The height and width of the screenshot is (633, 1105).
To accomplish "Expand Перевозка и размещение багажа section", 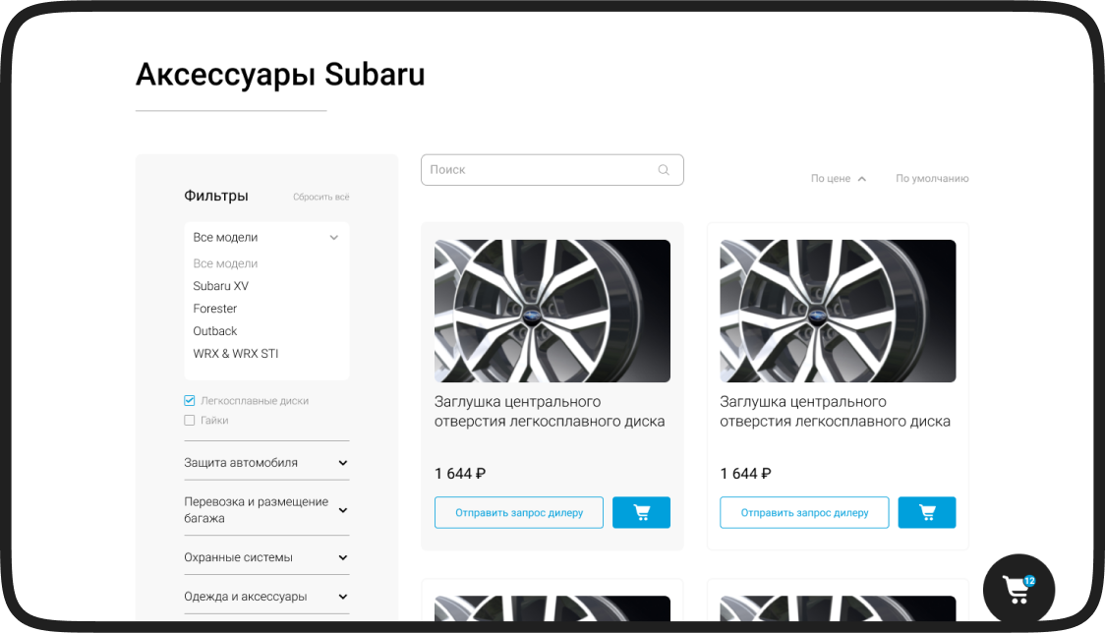I will (x=266, y=509).
